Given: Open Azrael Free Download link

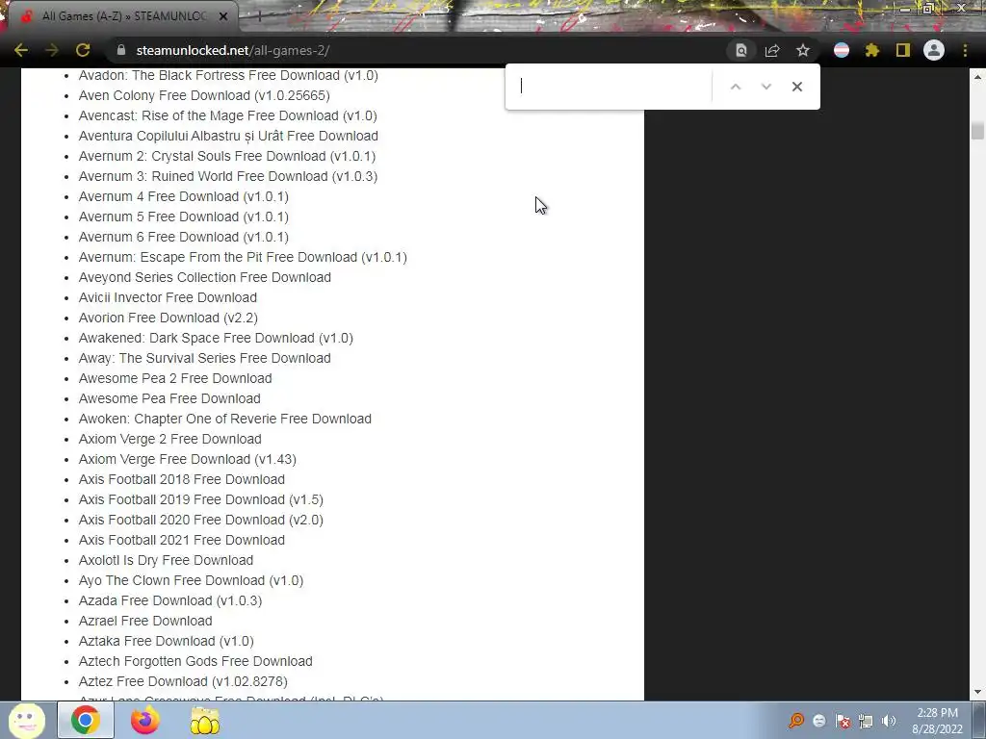Looking at the screenshot, I should tap(145, 621).
